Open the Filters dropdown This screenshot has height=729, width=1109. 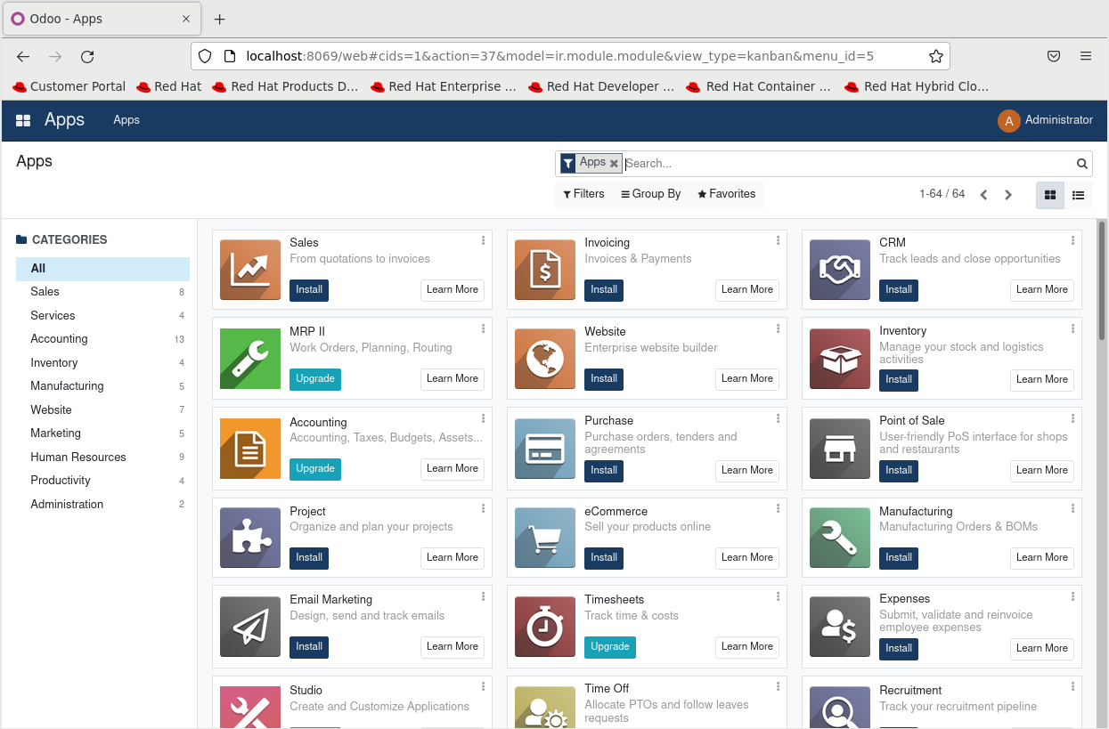coord(583,194)
